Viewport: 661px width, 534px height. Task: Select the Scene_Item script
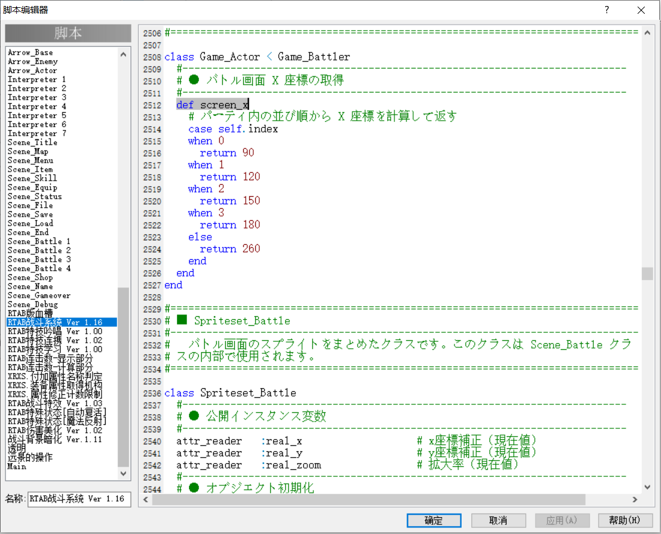pyautogui.click(x=62, y=169)
